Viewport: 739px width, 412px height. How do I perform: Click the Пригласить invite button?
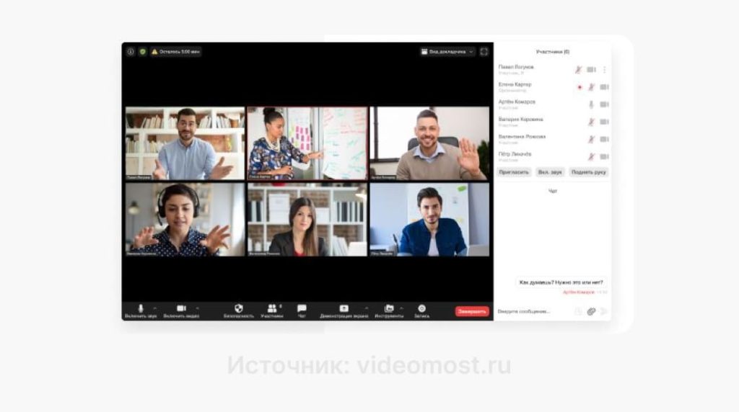(x=514, y=172)
